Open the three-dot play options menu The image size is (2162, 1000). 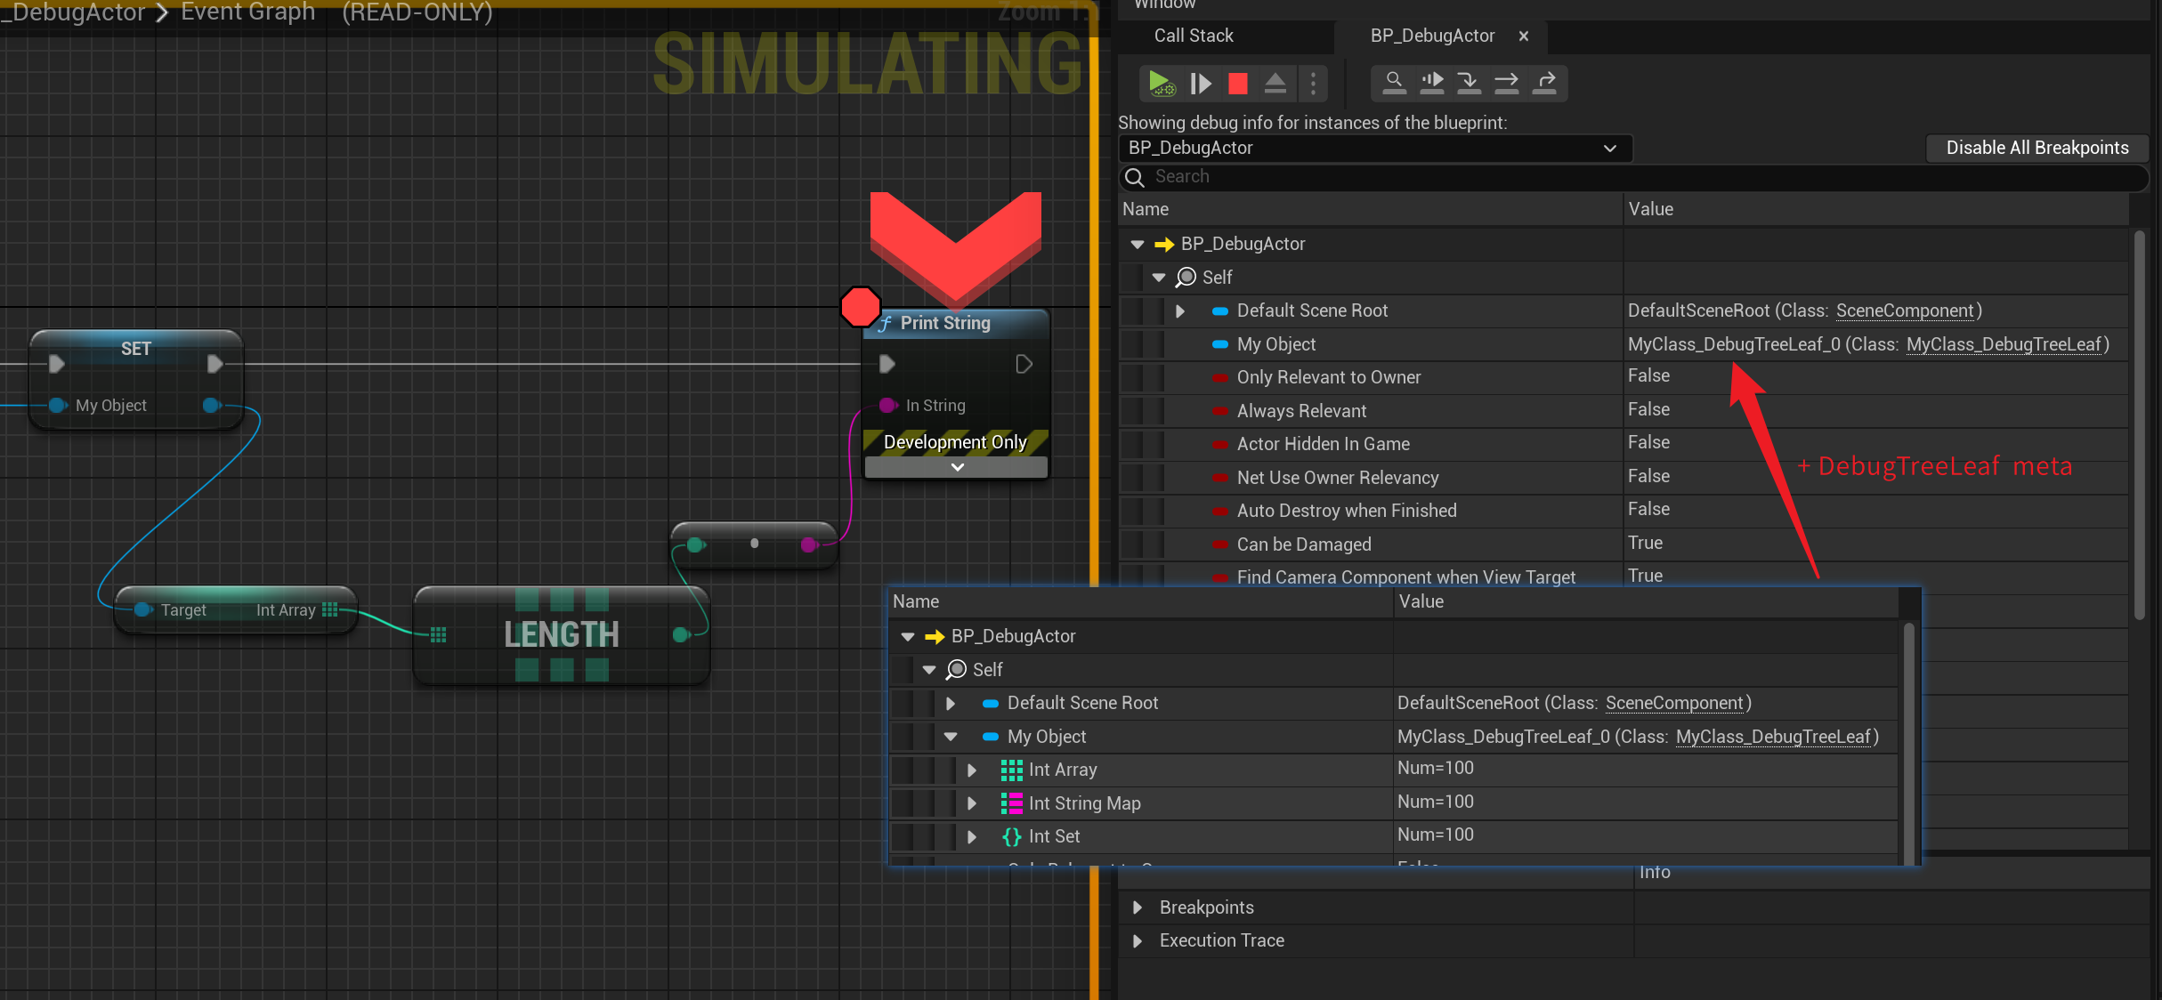click(1313, 84)
